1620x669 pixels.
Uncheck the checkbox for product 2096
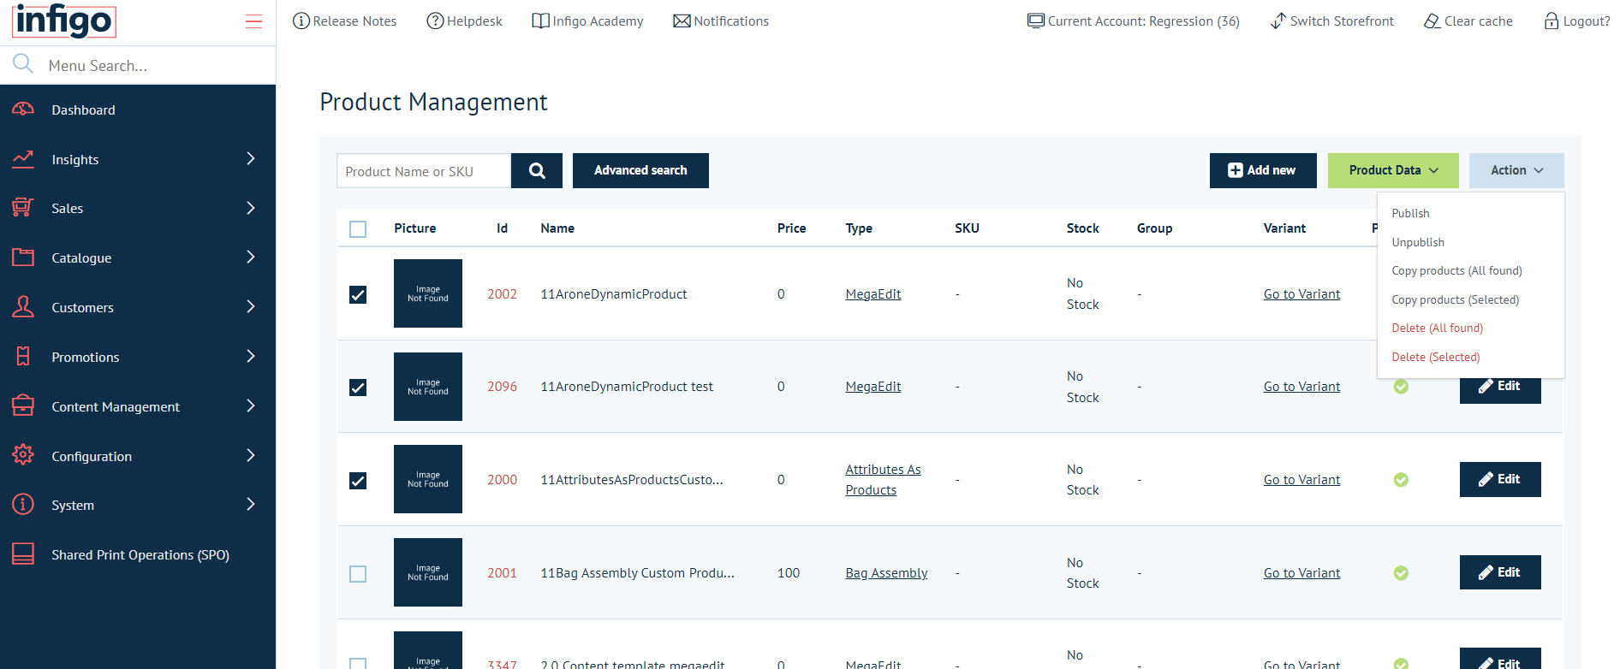[x=358, y=388]
